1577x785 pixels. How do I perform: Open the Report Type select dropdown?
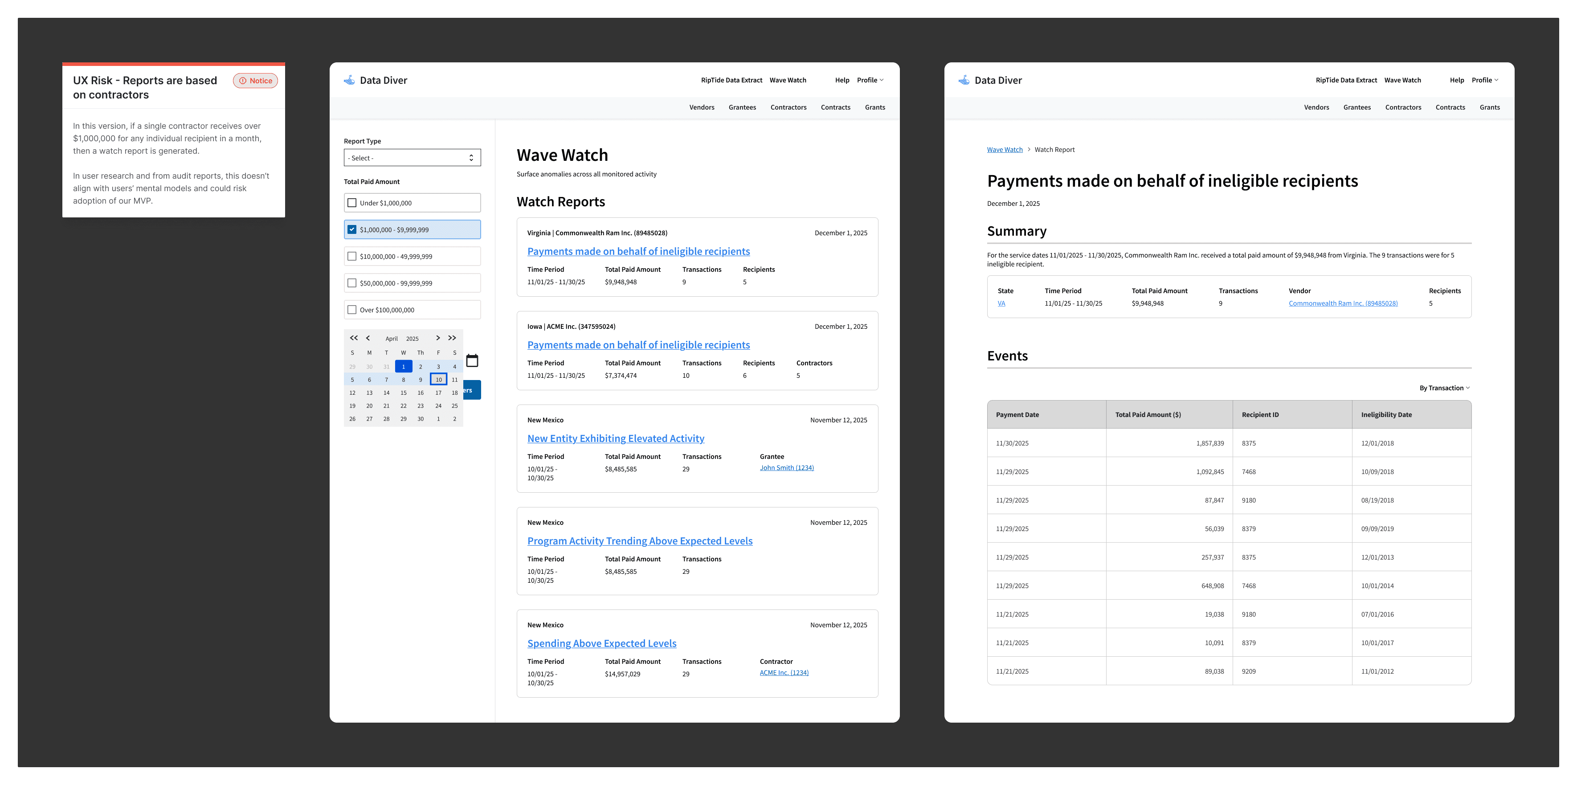[412, 158]
